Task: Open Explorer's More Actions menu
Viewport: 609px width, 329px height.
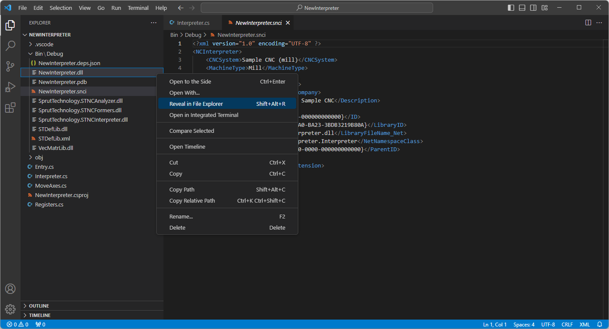Action: 154,23
